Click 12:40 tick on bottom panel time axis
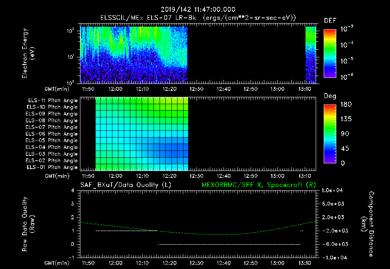Viewport: 390px width, 269px height. coord(223,263)
